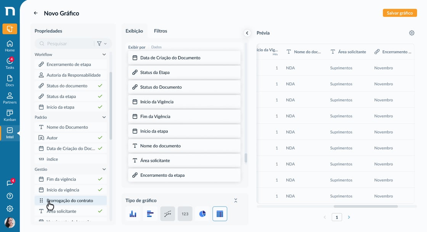
Task: Open preview settings gear icon
Action: point(411,33)
